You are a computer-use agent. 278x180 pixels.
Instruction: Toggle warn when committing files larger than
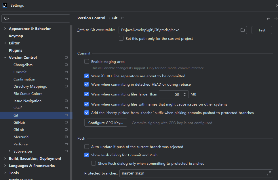tap(87, 94)
